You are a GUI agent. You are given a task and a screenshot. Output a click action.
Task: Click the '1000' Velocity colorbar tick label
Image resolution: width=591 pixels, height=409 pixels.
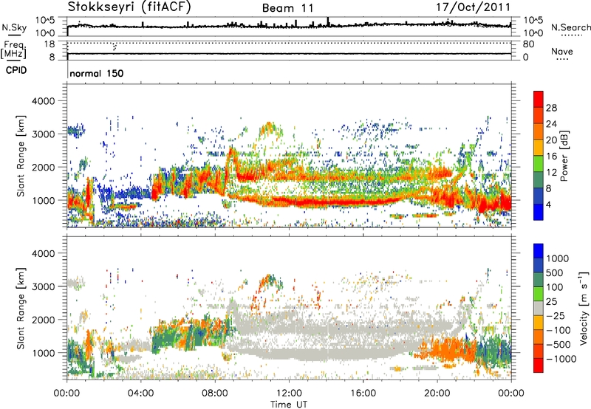[x=558, y=258]
